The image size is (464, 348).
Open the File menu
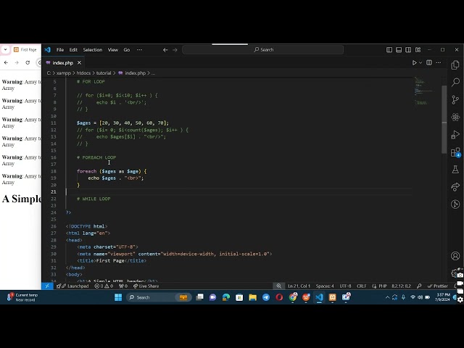[60, 50]
